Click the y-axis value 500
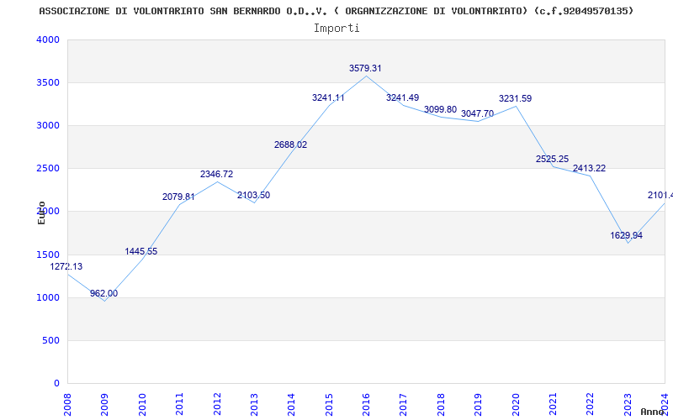673x420 pixels. pyautogui.click(x=51, y=341)
